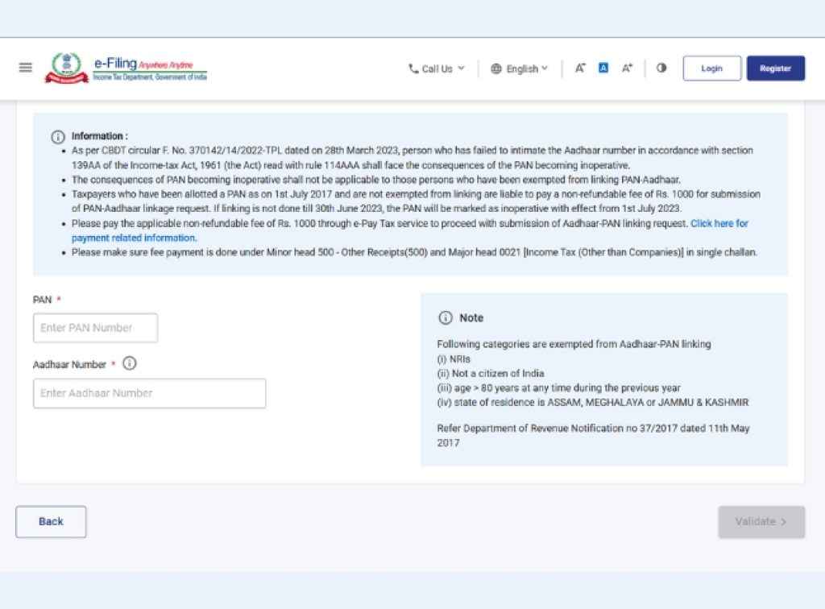Viewport: 825px width, 609px height.
Task: Click the Register button
Action: [x=775, y=68]
